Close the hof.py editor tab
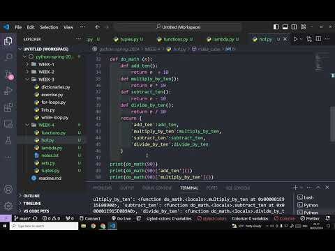 click(285, 39)
